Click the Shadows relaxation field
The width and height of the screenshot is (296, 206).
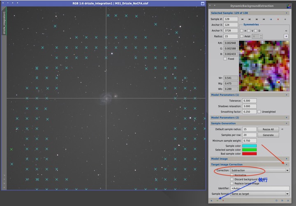(250, 106)
